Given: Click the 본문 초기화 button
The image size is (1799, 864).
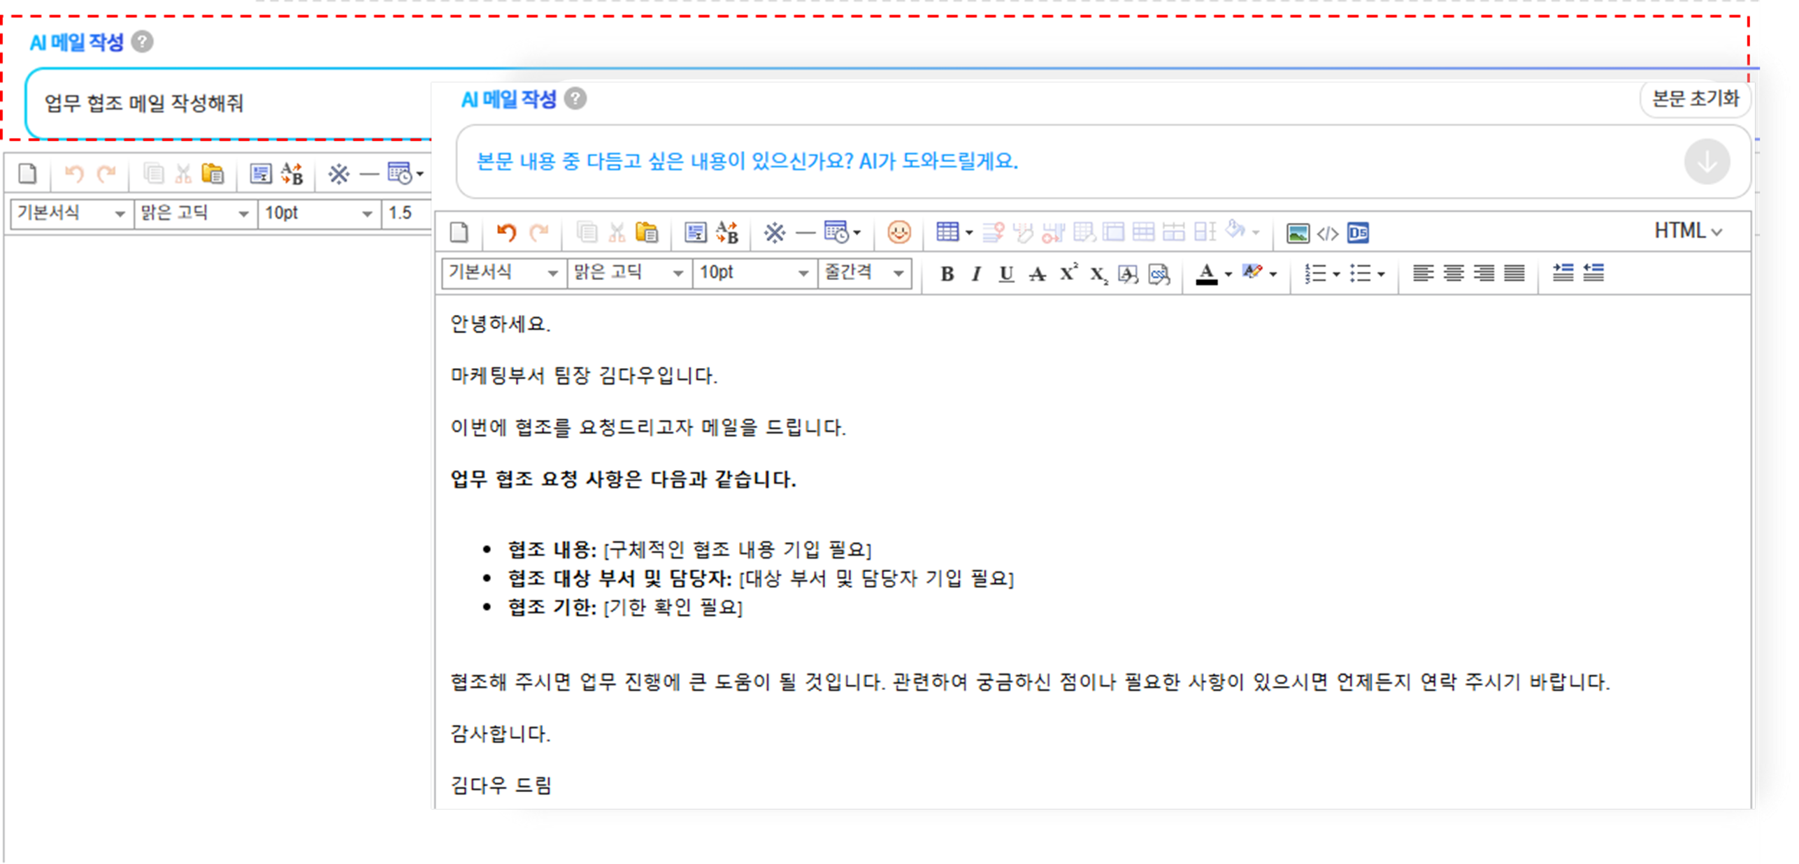Looking at the screenshot, I should coord(1694,99).
